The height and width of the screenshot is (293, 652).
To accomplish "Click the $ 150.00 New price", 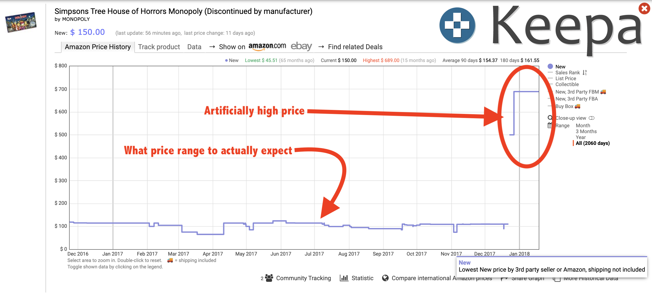I will 88,32.
